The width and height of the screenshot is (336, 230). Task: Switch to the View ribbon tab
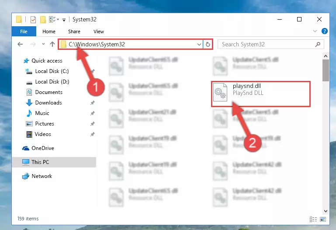click(99, 31)
